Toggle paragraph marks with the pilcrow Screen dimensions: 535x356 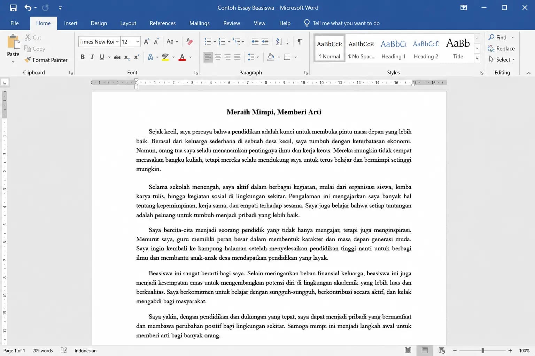(x=300, y=42)
